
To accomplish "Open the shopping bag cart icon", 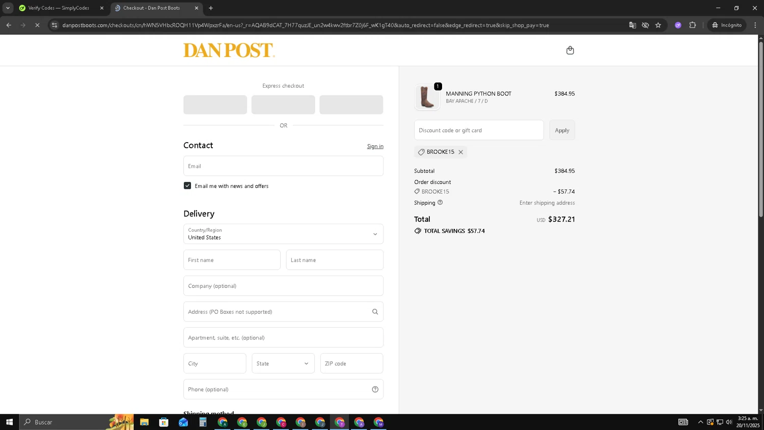I will pos(570,50).
